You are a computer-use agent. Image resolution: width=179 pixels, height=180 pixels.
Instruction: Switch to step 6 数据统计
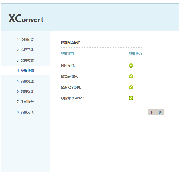[25, 91]
